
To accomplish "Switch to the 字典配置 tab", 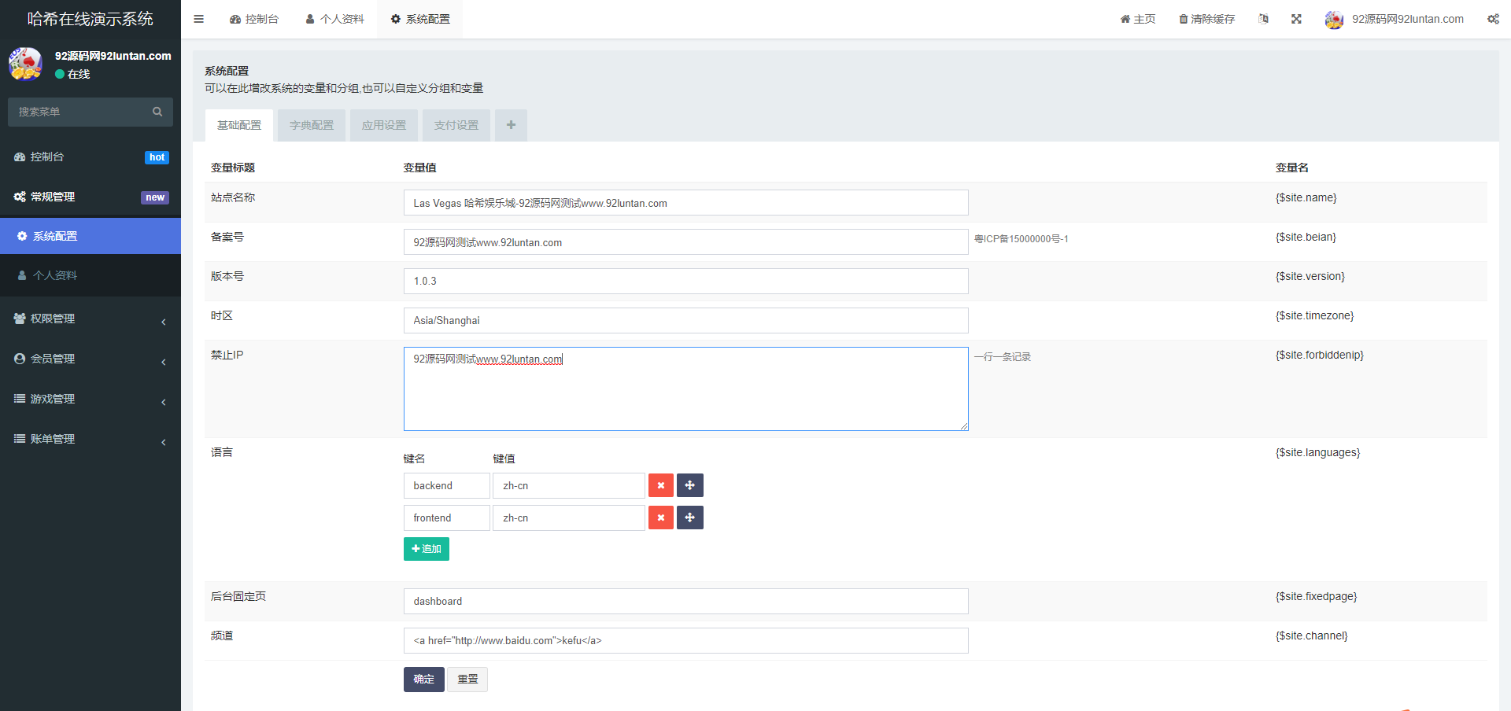I will [x=312, y=125].
